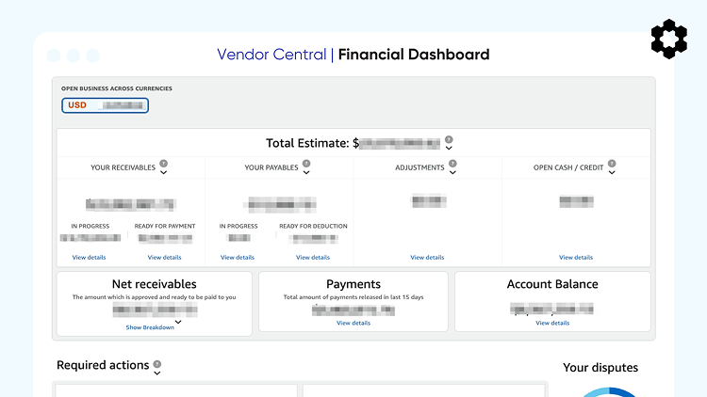
Task: Expand Your Payables chevron
Action: [x=306, y=172]
